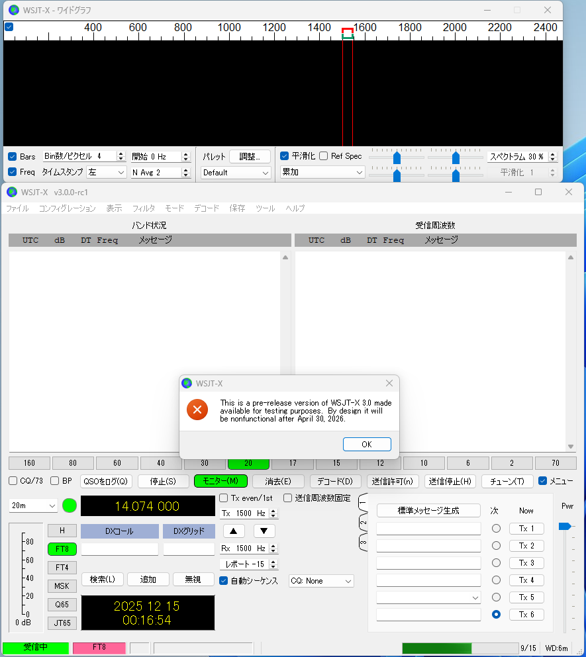Screen dimensions: 586x657
Task: Click the DXコール input field
Action: [120, 549]
